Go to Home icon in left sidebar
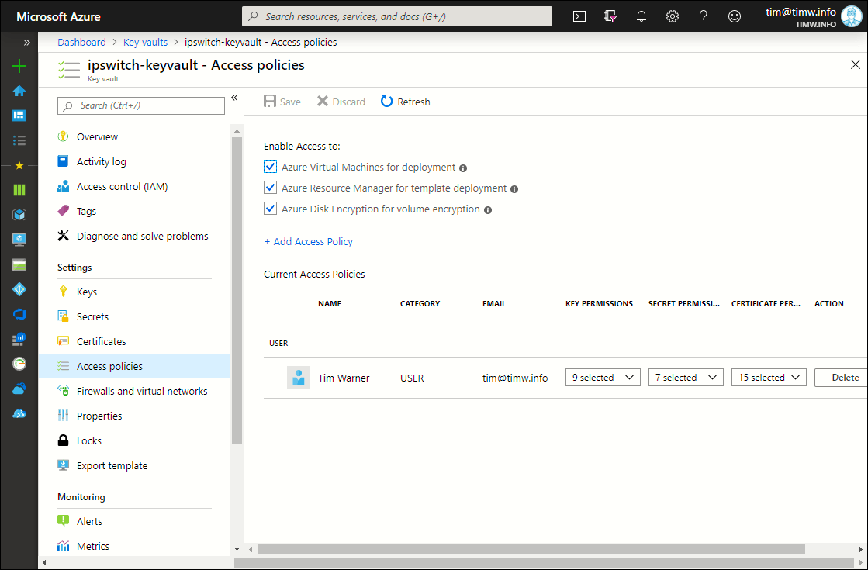Image resolution: width=868 pixels, height=570 pixels. pyautogui.click(x=19, y=91)
